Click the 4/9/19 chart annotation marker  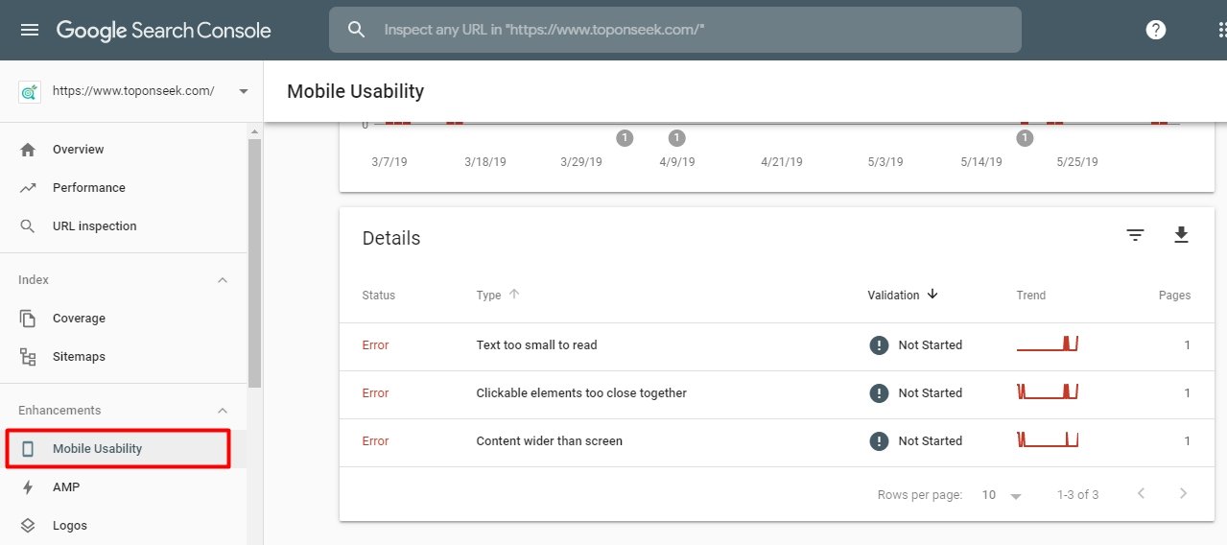point(676,138)
